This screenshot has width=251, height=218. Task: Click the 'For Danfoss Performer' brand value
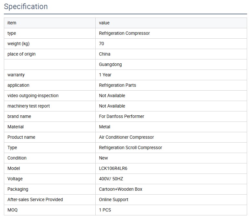pyautogui.click(x=121, y=116)
